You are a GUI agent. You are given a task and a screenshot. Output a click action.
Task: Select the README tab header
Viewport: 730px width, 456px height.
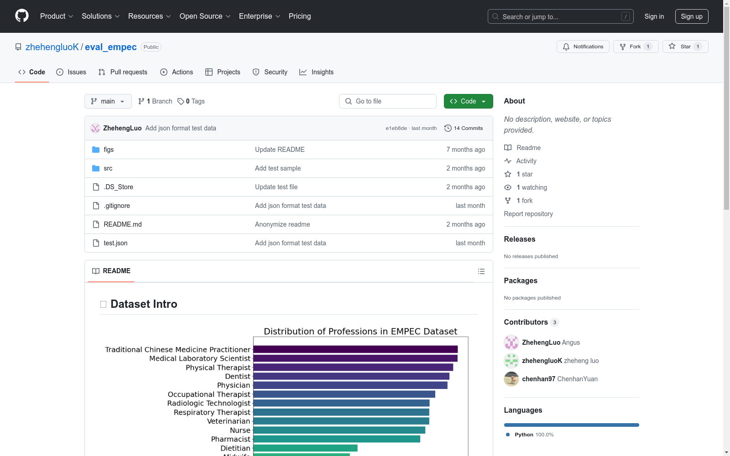111,271
